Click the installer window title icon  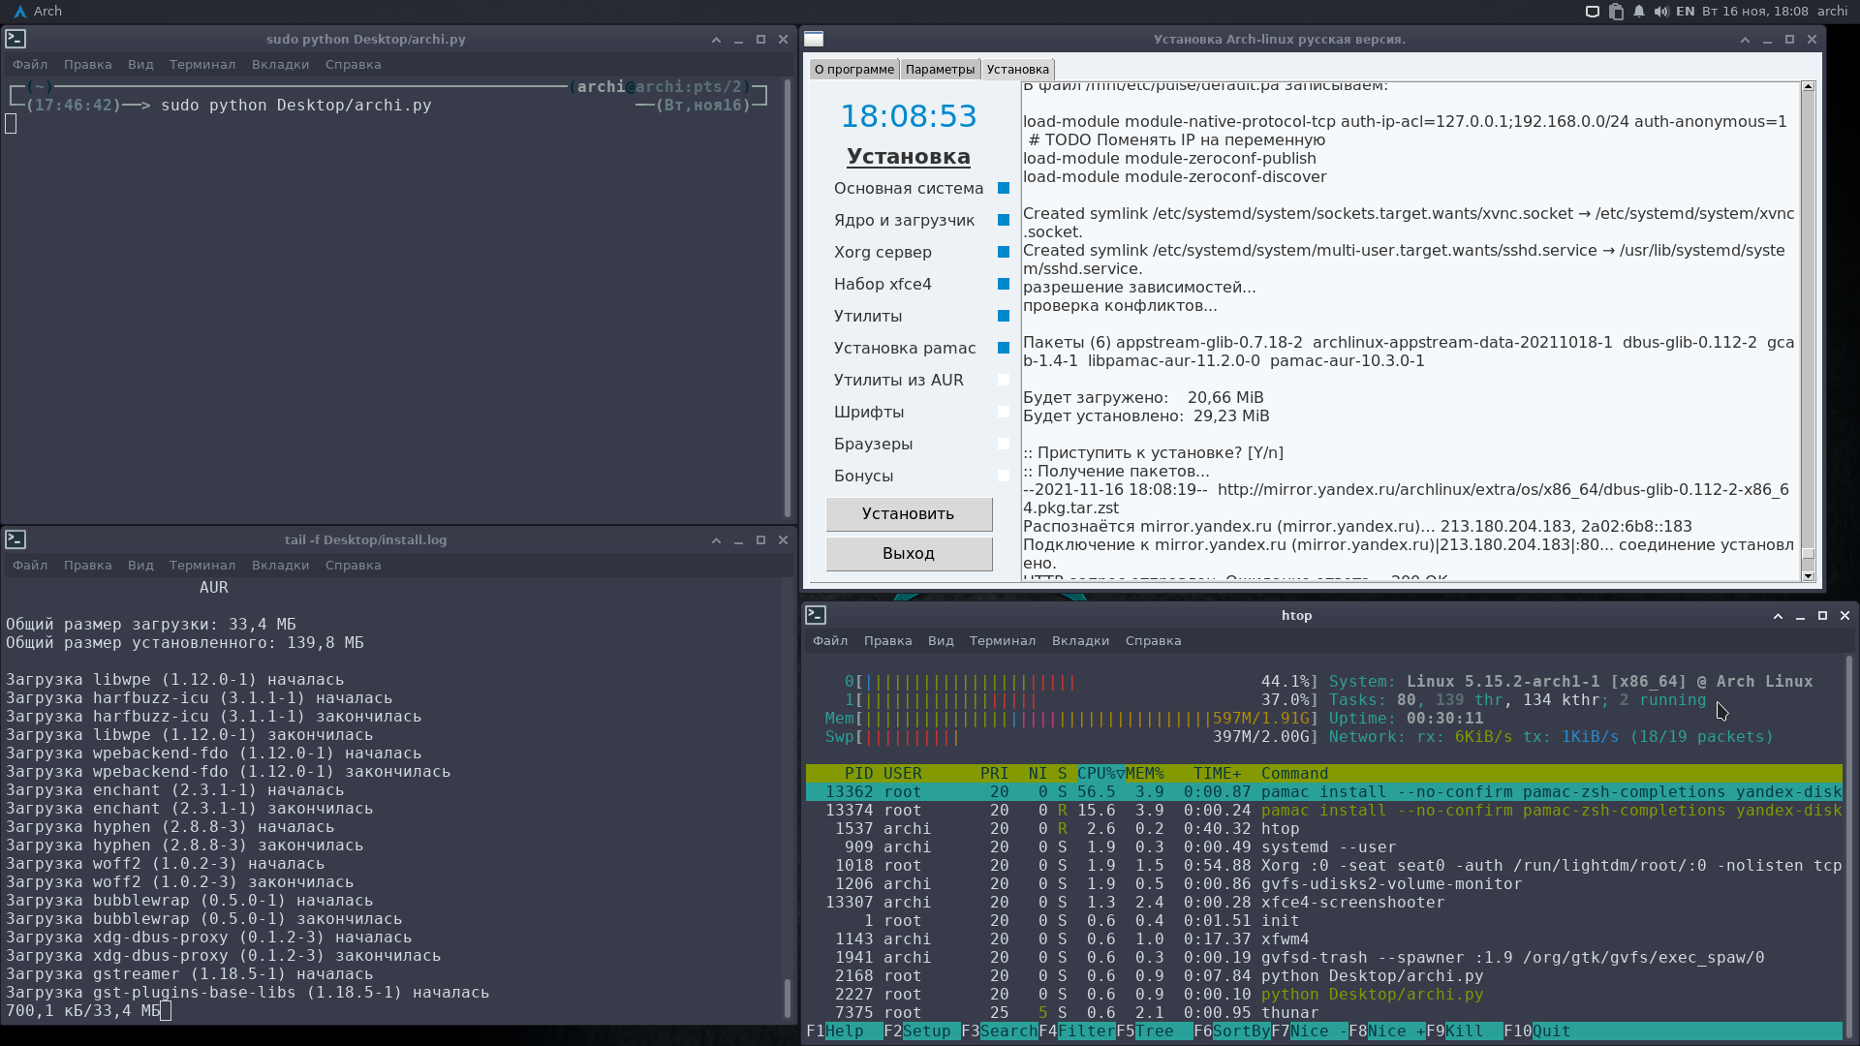coord(814,40)
